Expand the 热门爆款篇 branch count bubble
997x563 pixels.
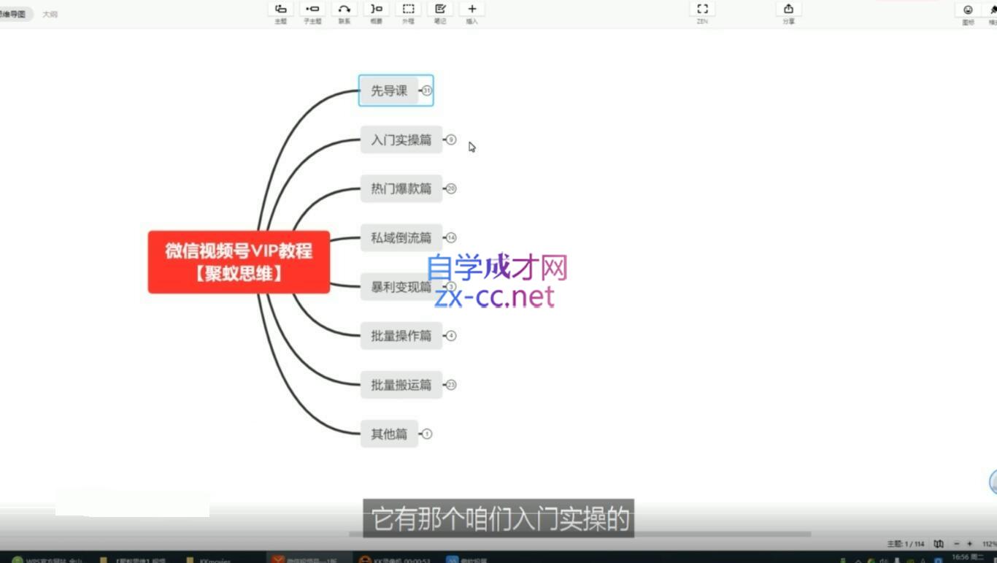451,188
